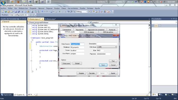Viewport: 178px width, 100px height.
Task: Click the New Project toolbar icon
Action: click(3, 12)
